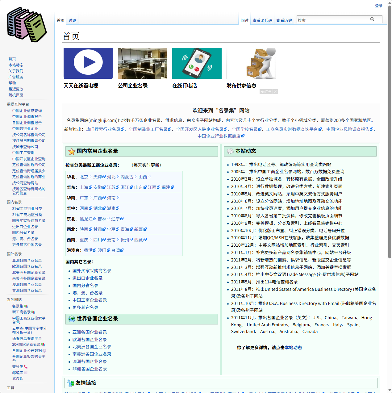Open the 登录 link at top right
Viewport: 392px width, 393px height.
click(x=379, y=6)
